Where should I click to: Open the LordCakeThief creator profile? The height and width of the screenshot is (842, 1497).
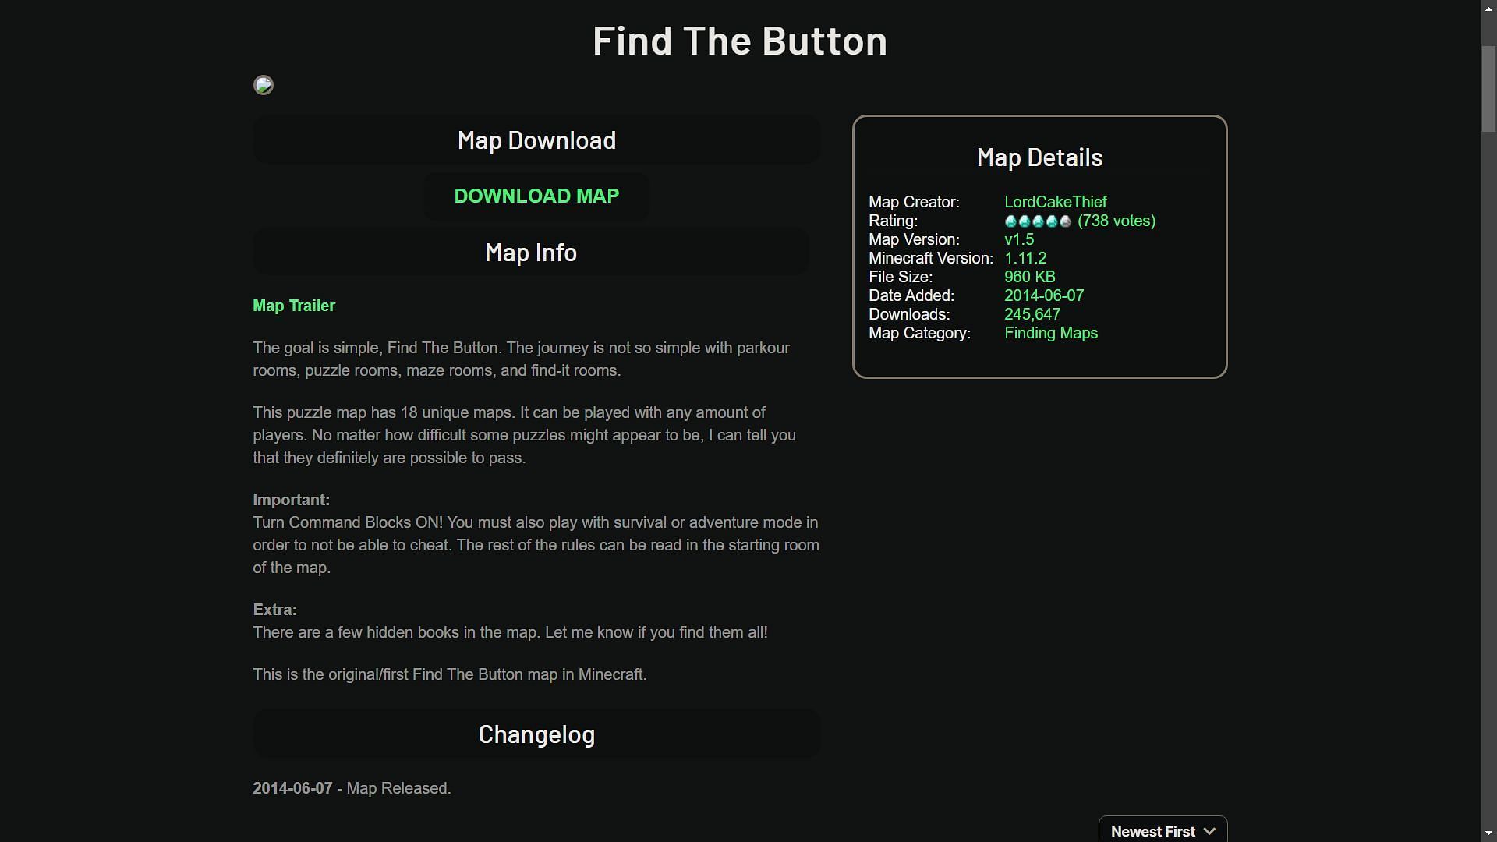click(x=1056, y=201)
